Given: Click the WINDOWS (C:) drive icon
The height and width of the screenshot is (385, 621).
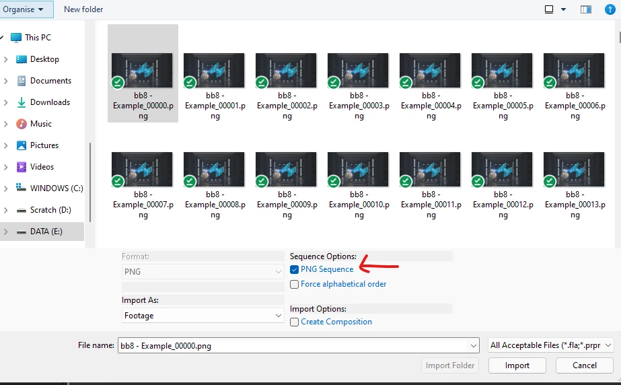Looking at the screenshot, I should pos(22,187).
